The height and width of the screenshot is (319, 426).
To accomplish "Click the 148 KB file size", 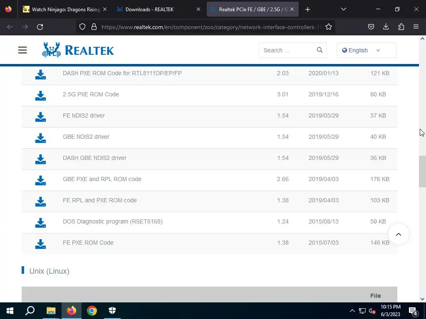I will tap(379, 243).
